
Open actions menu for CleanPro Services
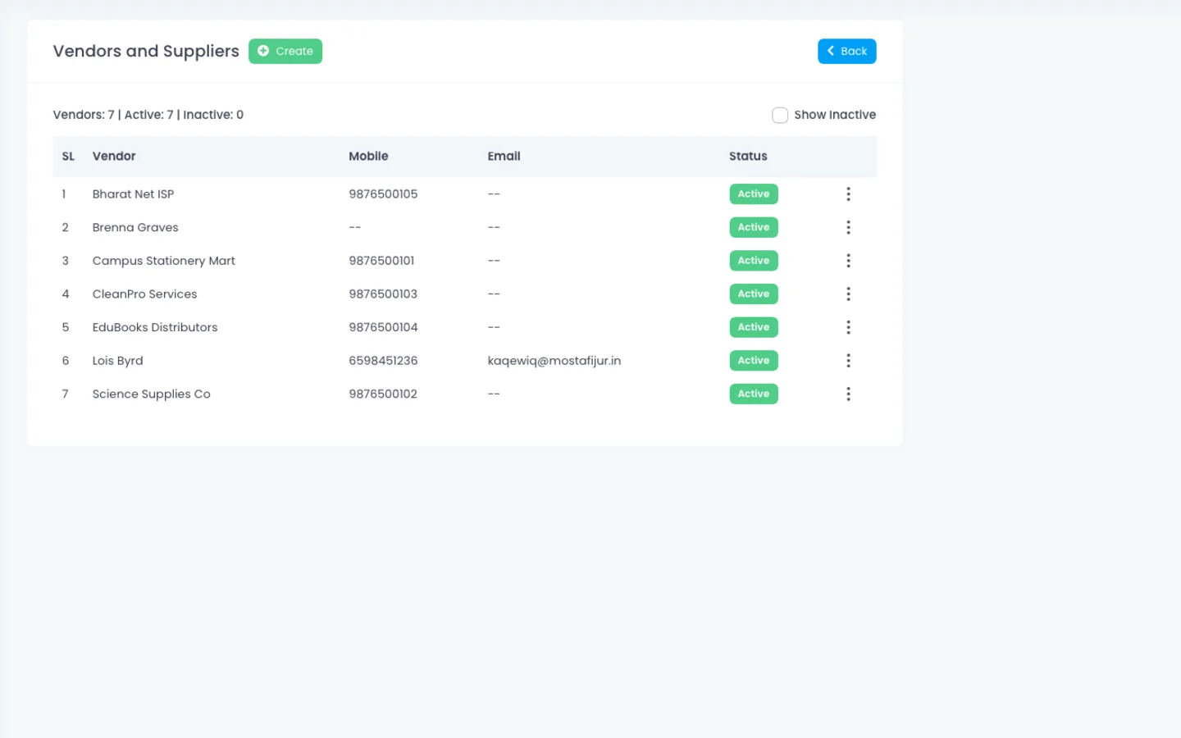848,294
